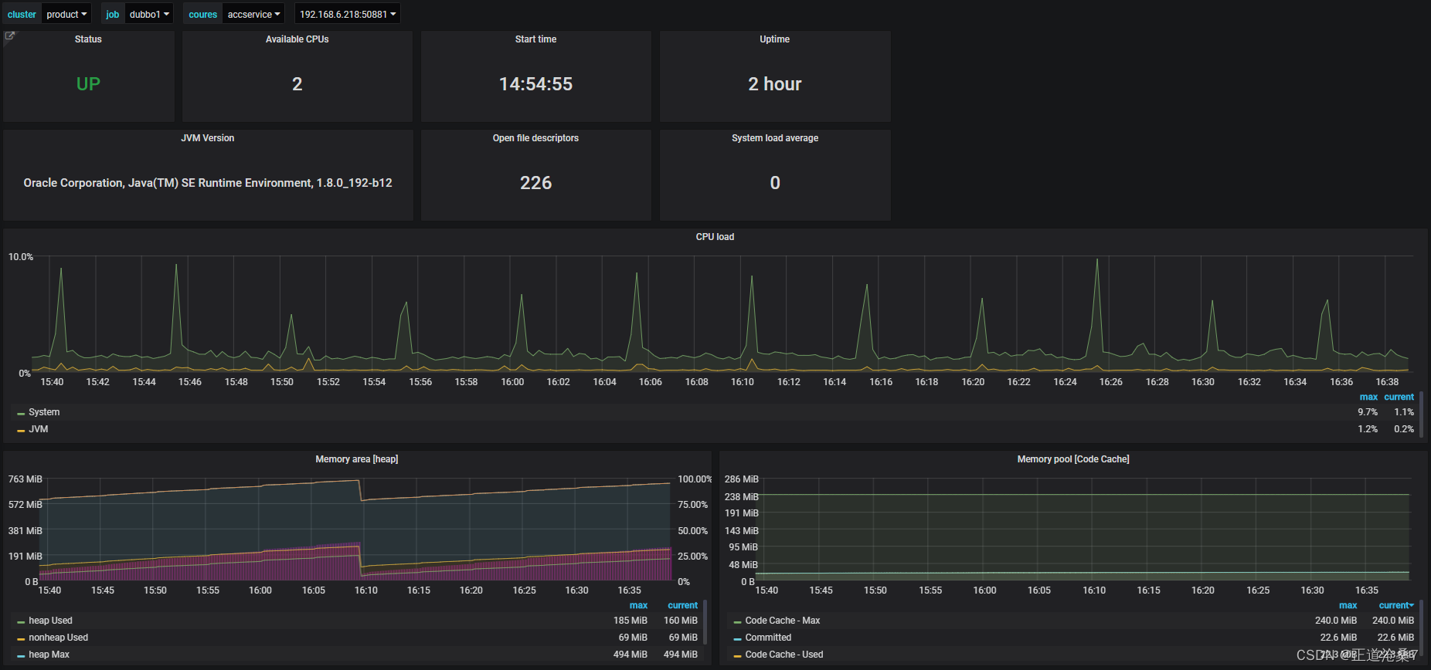
Task: Sort Code Cache legend by current column
Action: point(1396,606)
